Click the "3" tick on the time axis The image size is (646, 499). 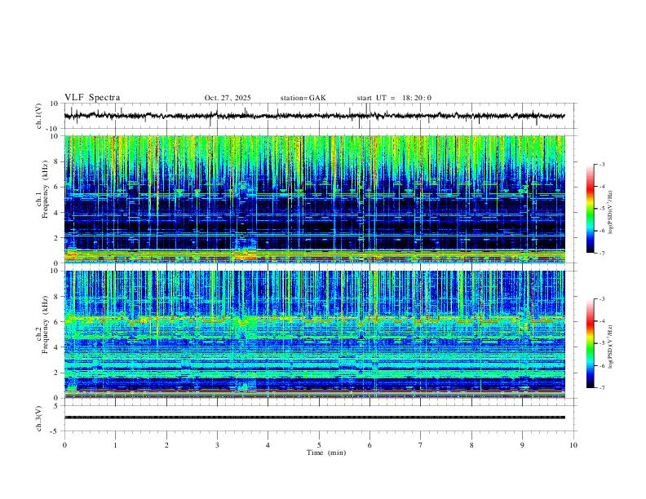point(217,445)
